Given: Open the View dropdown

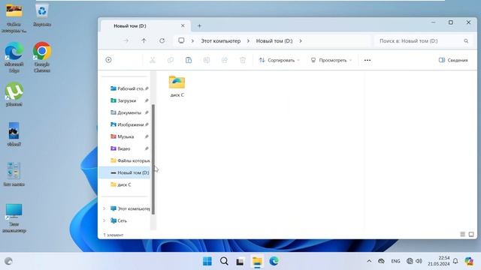Looking at the screenshot, I should tap(331, 60).
